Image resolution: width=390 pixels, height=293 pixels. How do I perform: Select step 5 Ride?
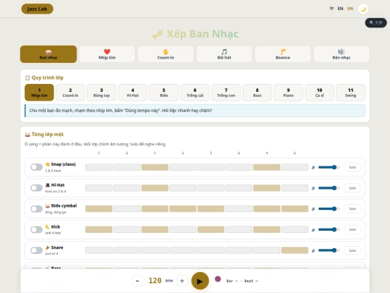tap(164, 93)
